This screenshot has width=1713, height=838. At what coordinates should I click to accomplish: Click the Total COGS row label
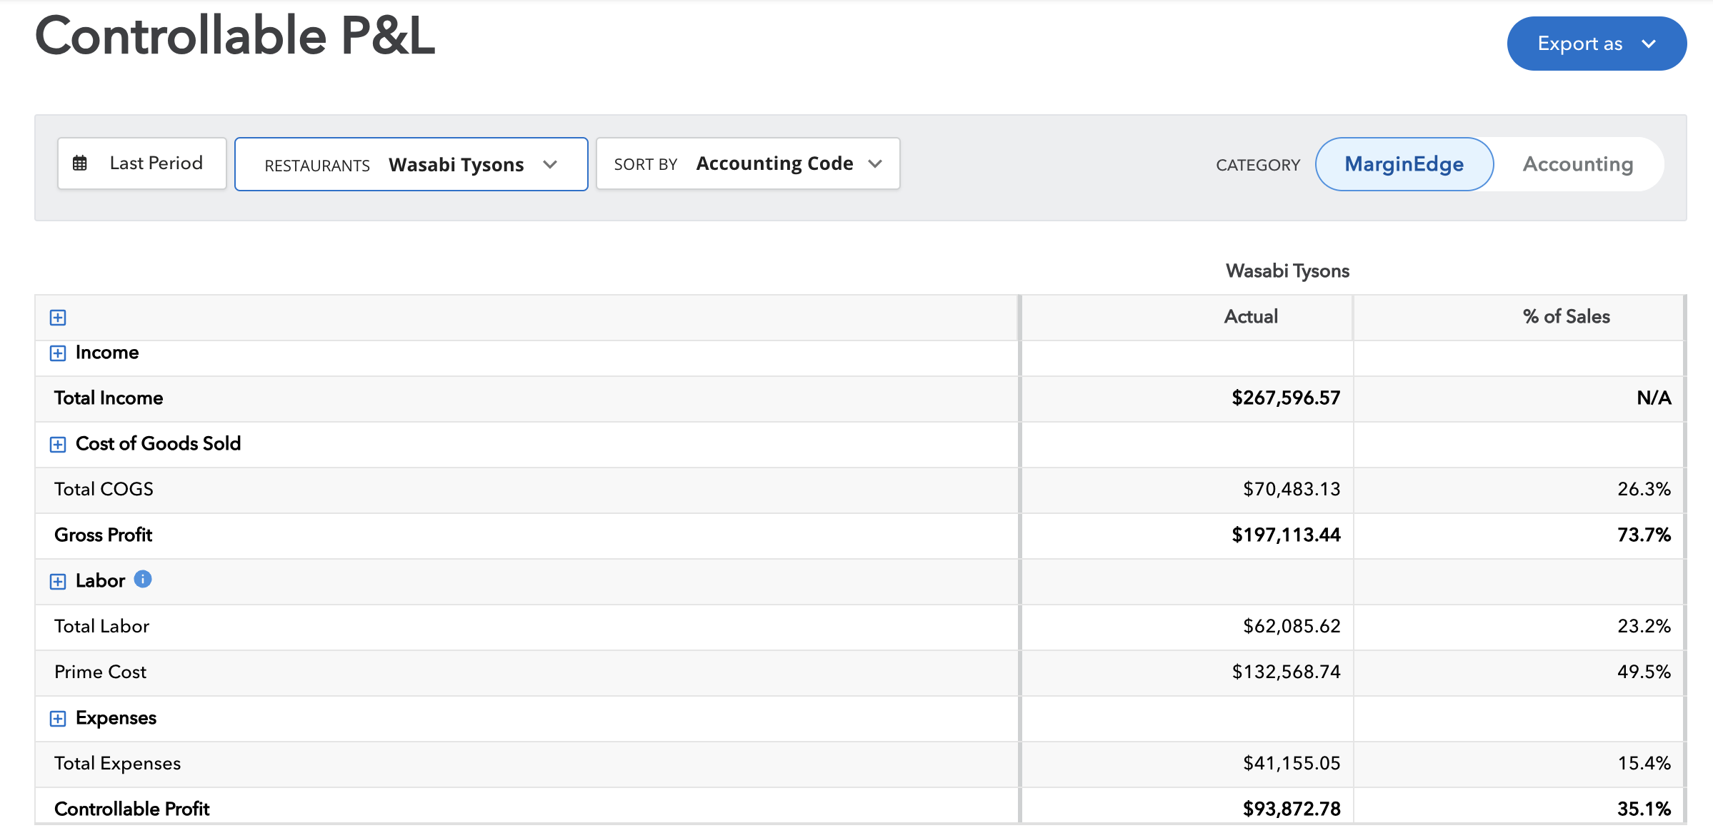pos(104,490)
